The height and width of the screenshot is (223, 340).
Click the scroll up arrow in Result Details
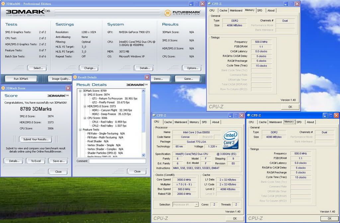143,91
